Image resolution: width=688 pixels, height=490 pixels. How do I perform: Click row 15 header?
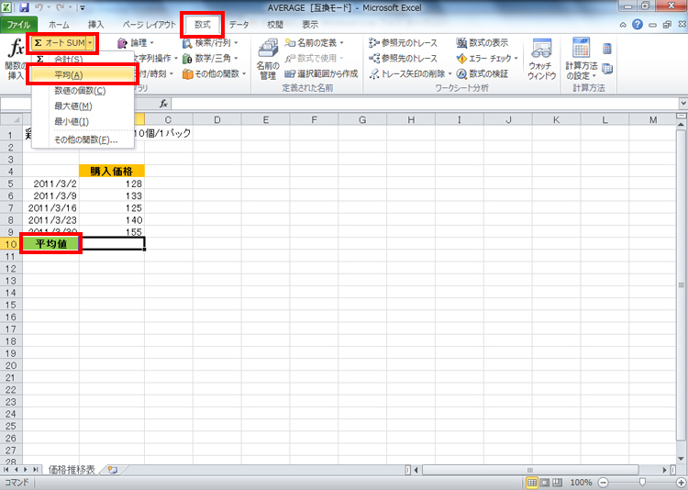point(11,305)
